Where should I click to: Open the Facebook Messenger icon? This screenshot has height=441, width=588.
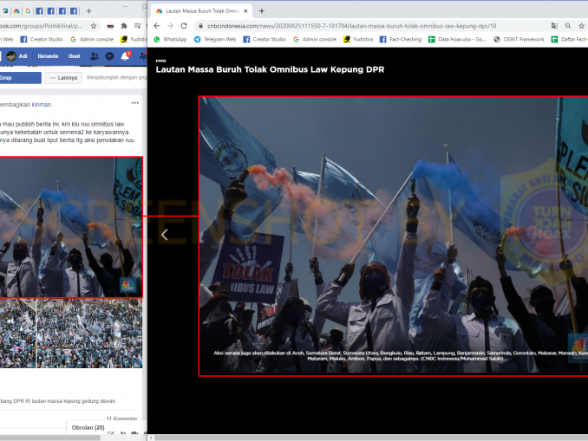click(109, 56)
